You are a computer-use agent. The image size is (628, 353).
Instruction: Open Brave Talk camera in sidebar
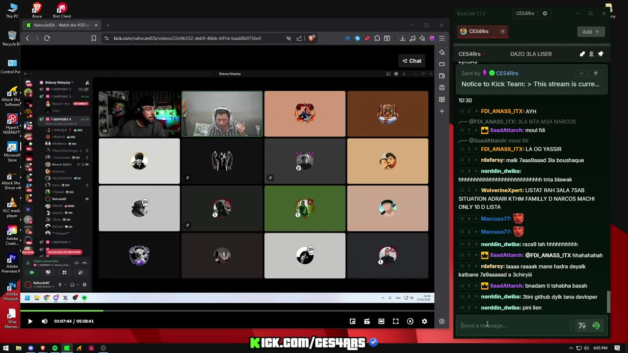pos(442,64)
